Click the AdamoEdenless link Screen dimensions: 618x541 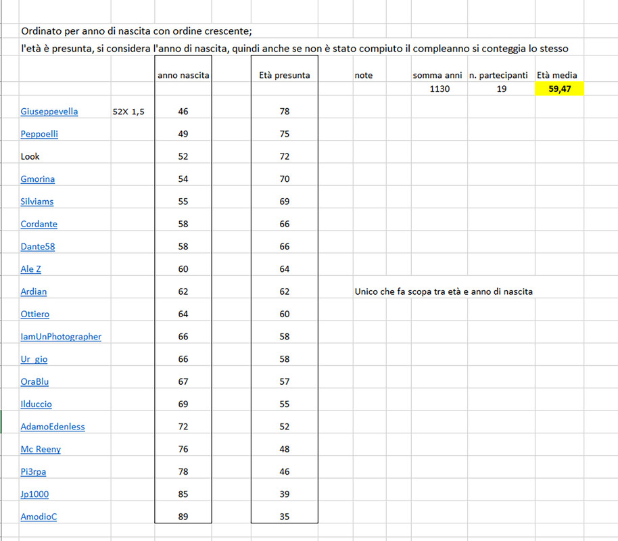53,427
